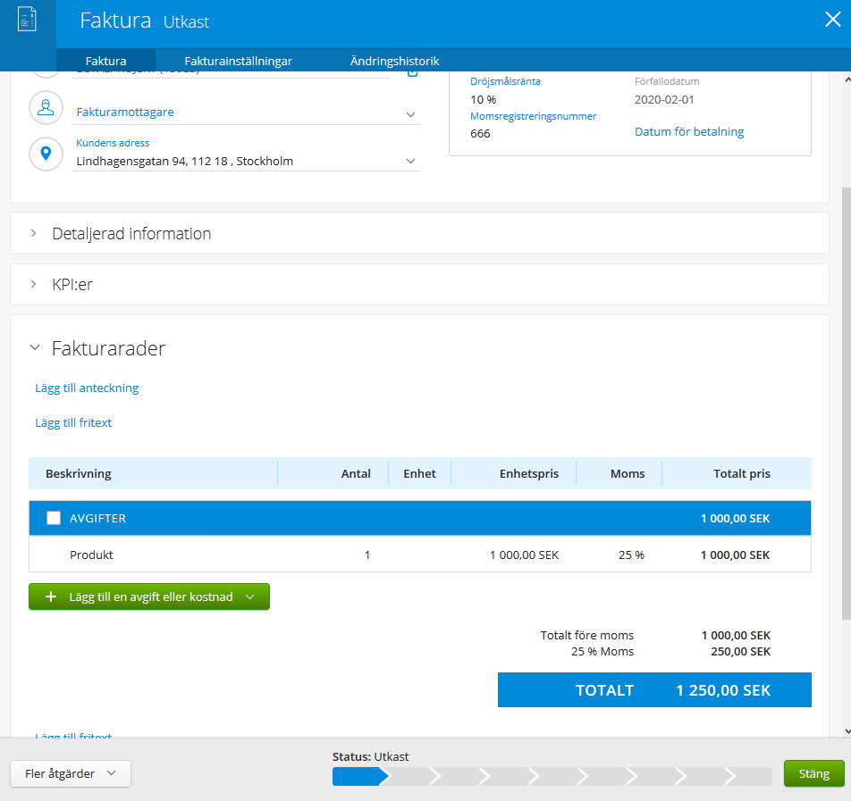
Task: Click the 250,00 SEK moms amount
Action: (x=741, y=651)
